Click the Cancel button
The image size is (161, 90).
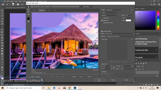pyautogui.click(x=113, y=80)
